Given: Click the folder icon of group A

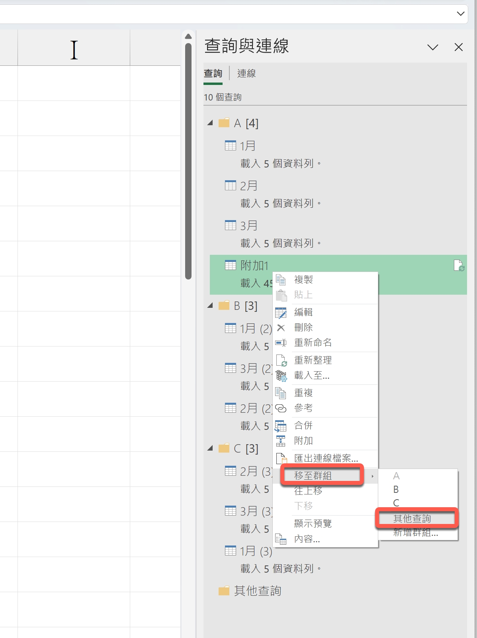Looking at the screenshot, I should [224, 122].
